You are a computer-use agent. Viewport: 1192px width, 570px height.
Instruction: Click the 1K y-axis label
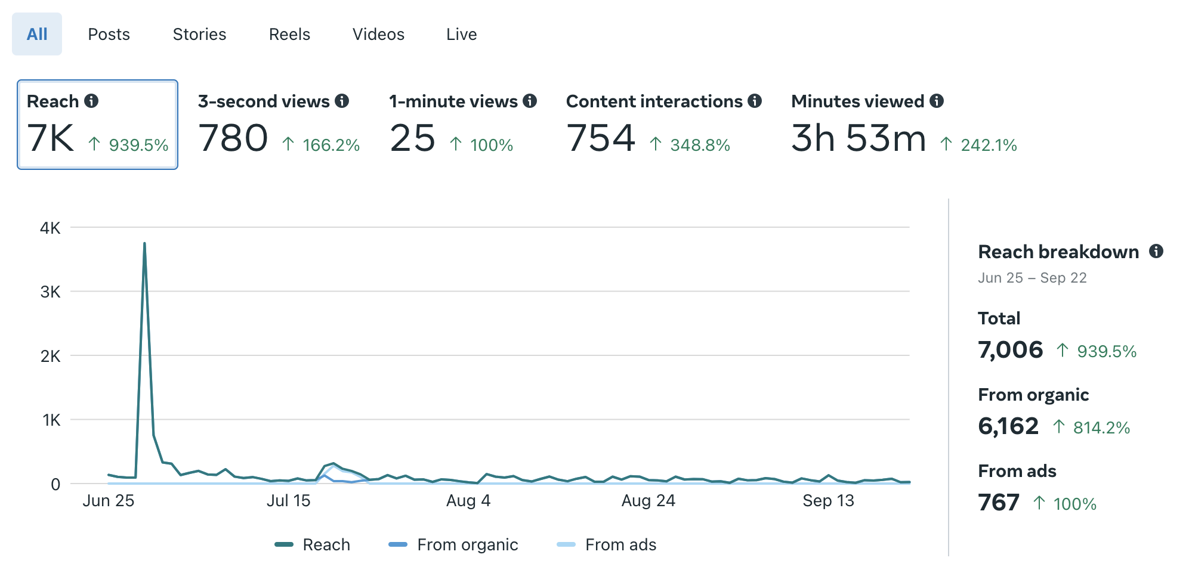tap(51, 420)
